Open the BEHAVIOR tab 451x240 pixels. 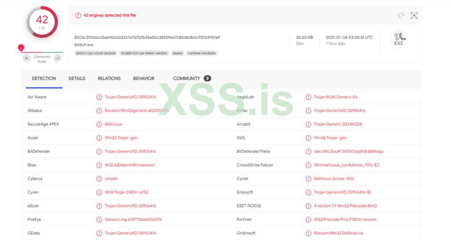[x=144, y=78]
